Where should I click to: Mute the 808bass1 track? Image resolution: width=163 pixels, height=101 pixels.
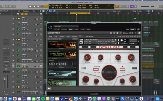(23, 25)
